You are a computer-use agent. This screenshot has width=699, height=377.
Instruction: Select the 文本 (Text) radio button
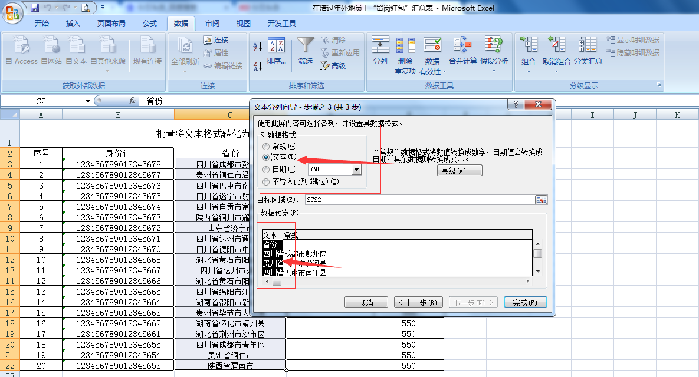266,157
